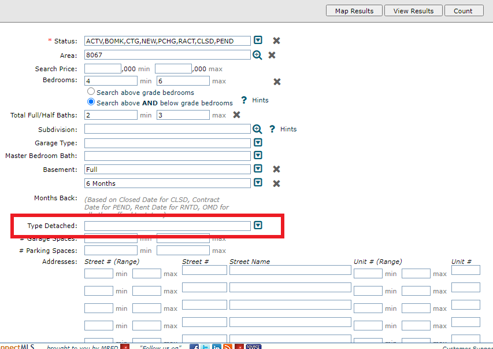Clear the Basement selection with the X
493x349 pixels.
click(x=276, y=169)
